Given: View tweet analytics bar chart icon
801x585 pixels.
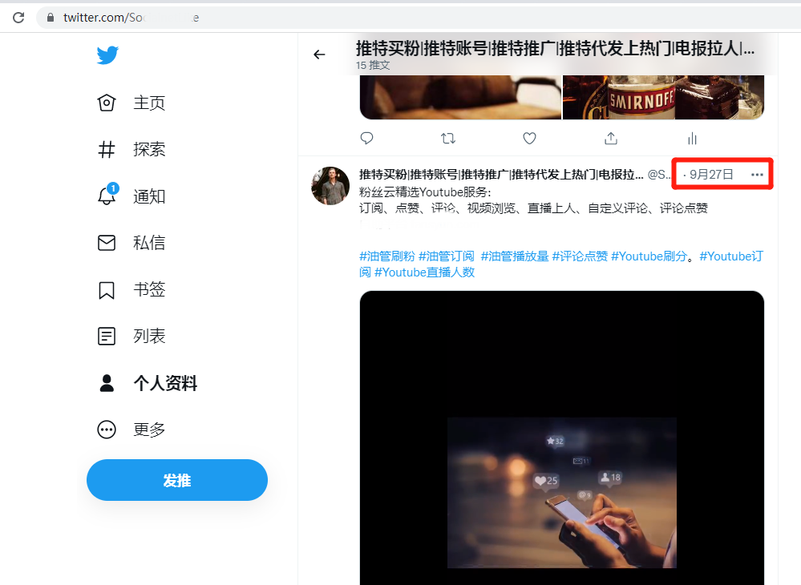Looking at the screenshot, I should click(x=692, y=139).
